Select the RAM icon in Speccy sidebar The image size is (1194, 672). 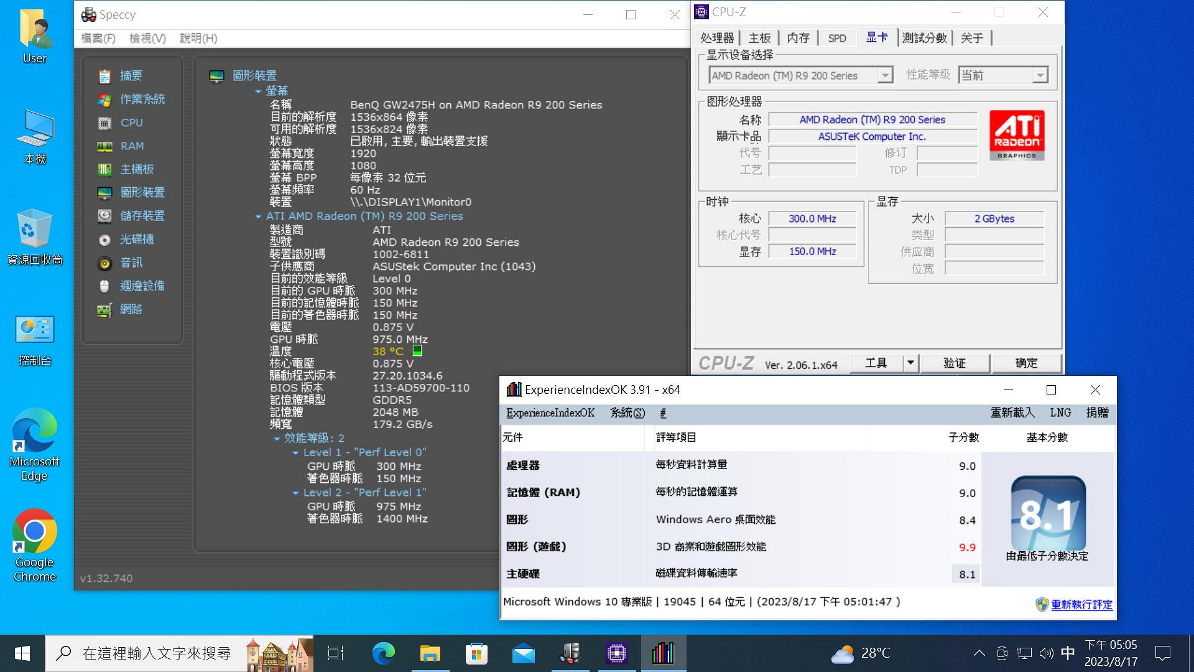click(x=104, y=146)
